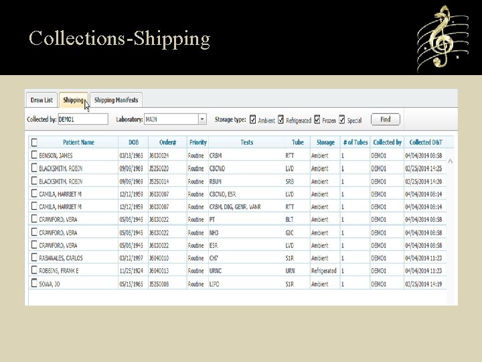Click the BLT tube cell
The height and width of the screenshot is (362, 482).
pyautogui.click(x=289, y=219)
